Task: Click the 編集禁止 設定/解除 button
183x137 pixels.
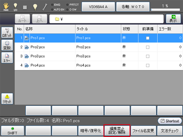Action: point(117,131)
